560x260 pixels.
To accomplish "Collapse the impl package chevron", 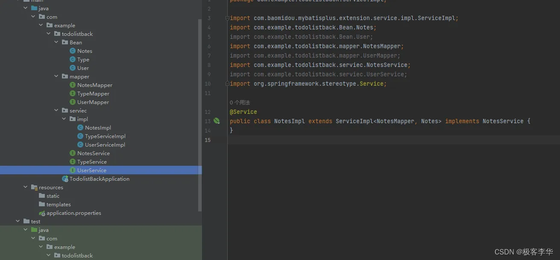I will pos(64,119).
